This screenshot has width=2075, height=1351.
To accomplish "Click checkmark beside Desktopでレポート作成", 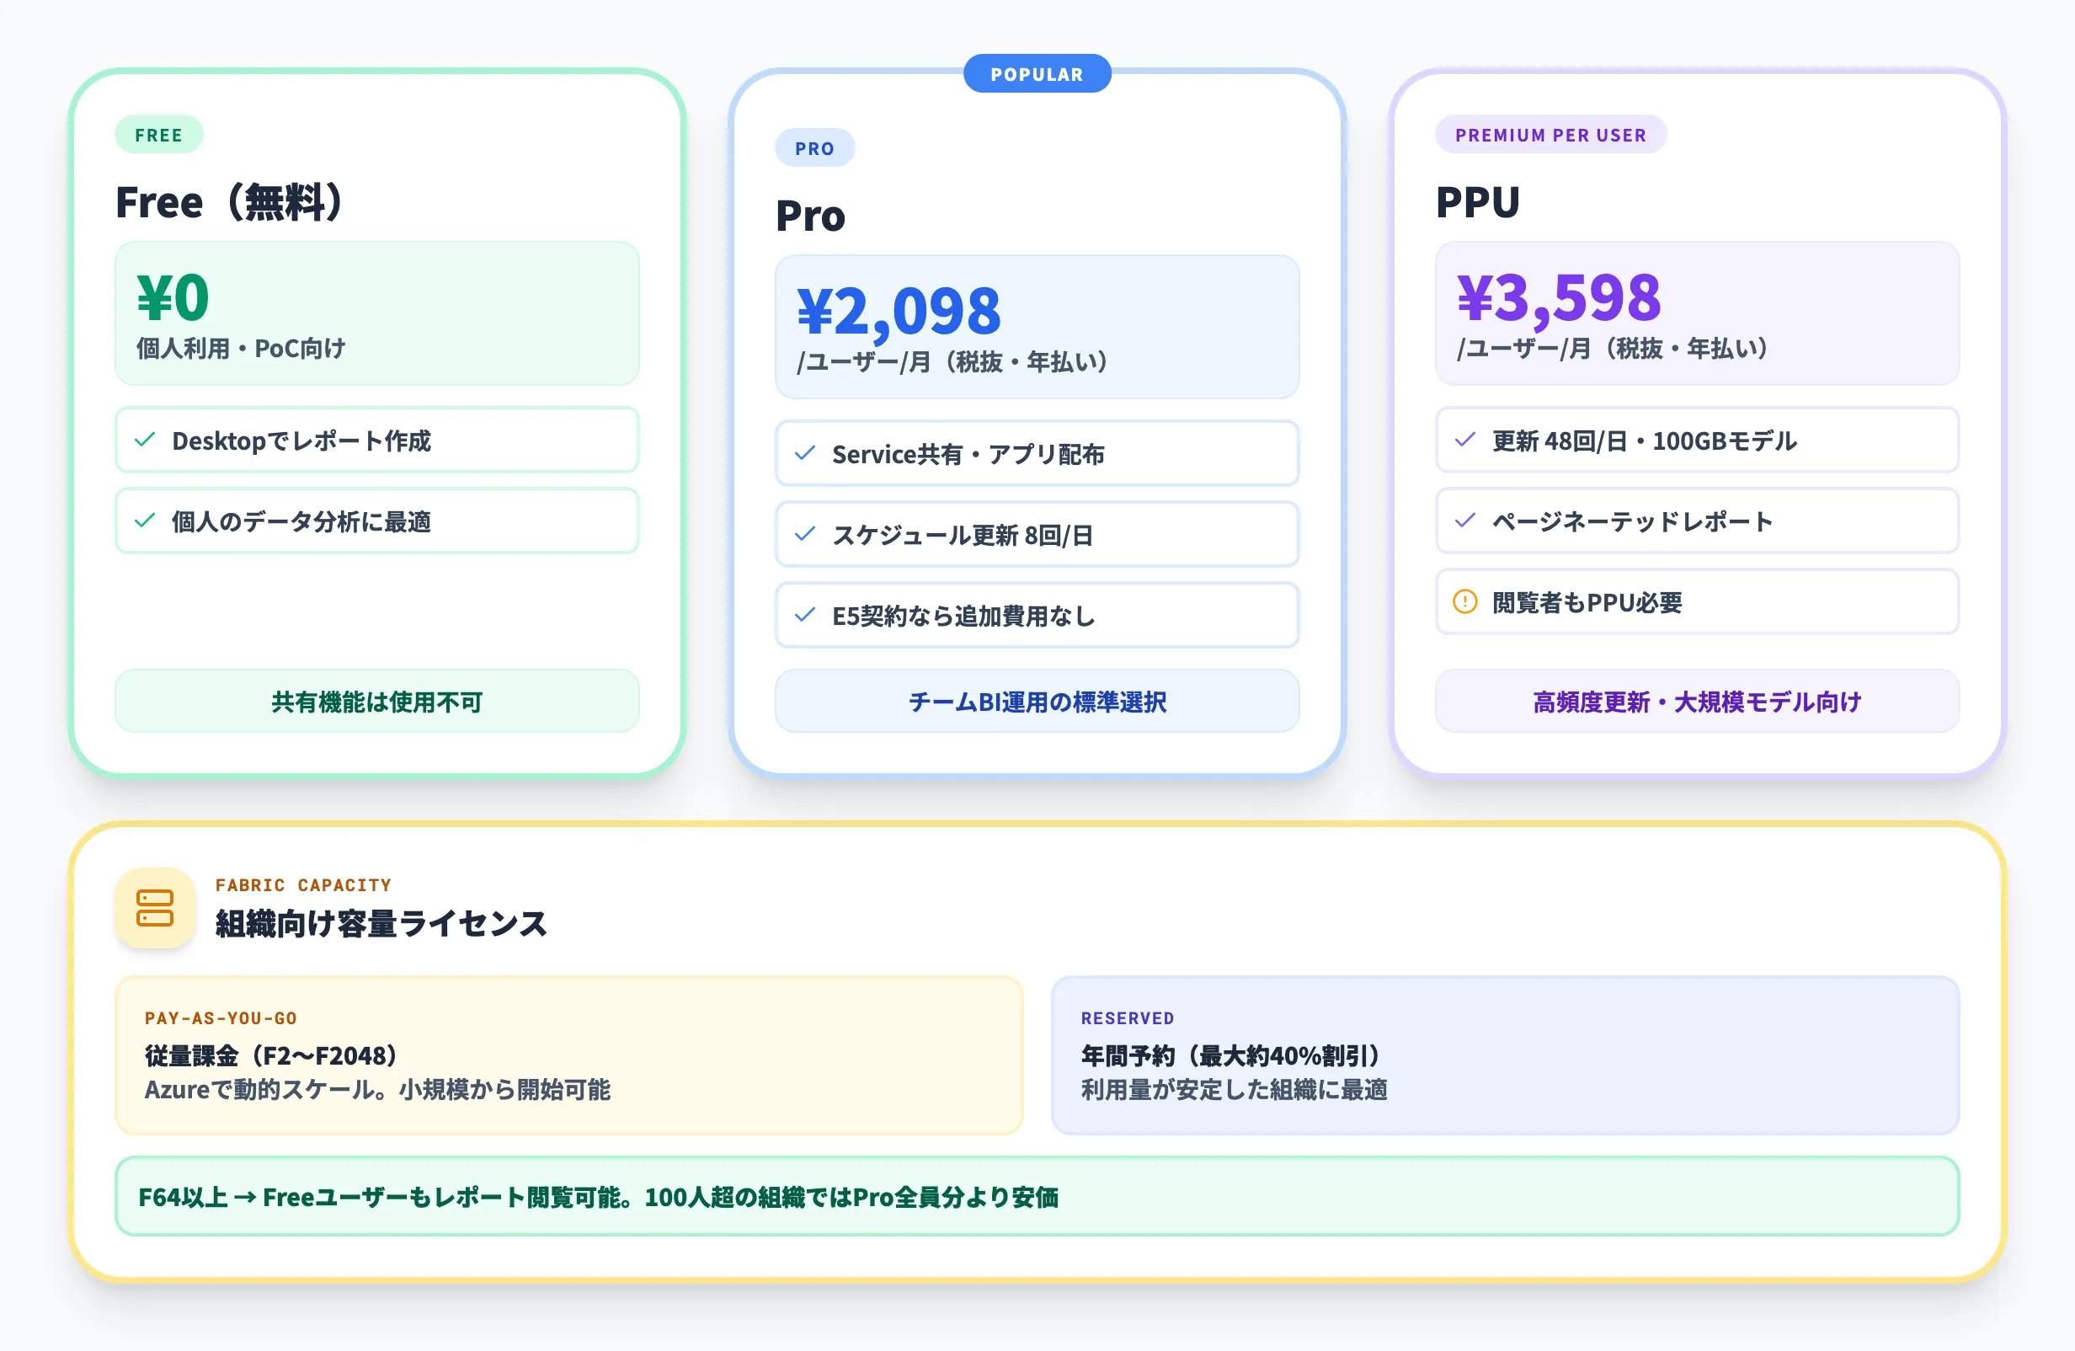I will (x=146, y=440).
